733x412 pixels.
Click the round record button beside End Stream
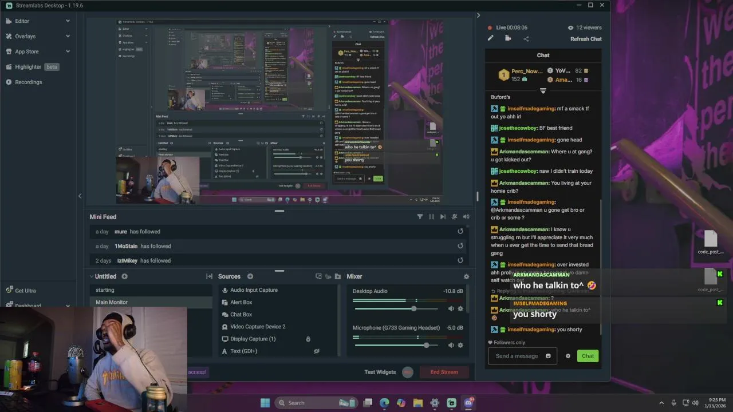pyautogui.click(x=408, y=372)
